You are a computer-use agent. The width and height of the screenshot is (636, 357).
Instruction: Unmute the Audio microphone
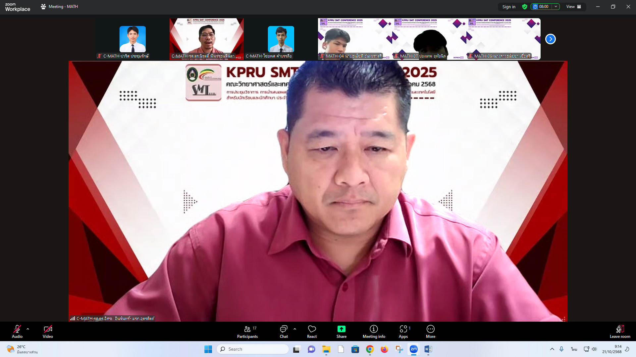[17, 329]
